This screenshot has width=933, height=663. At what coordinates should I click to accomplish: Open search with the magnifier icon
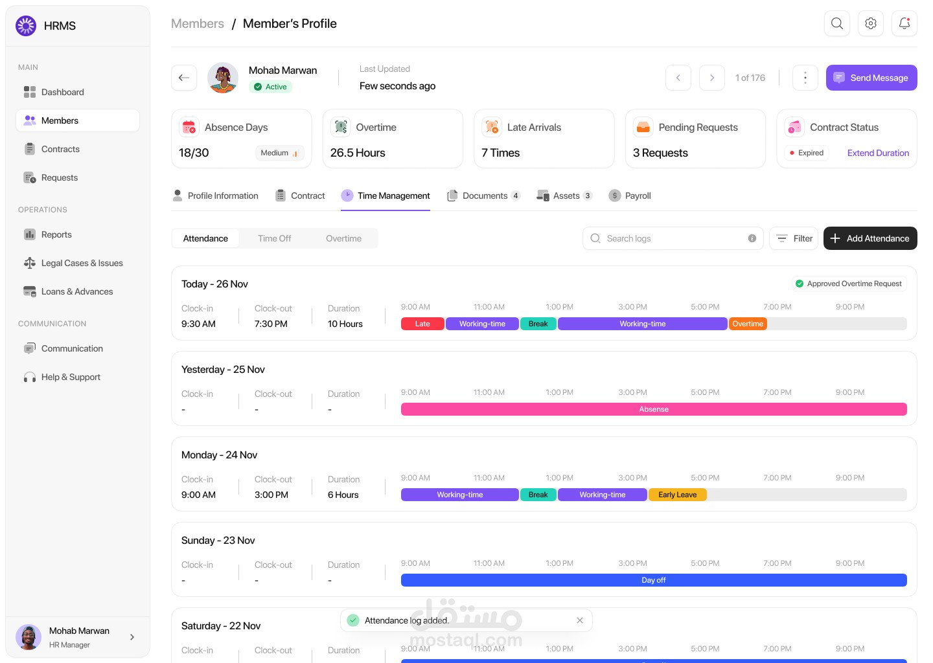[x=837, y=23]
